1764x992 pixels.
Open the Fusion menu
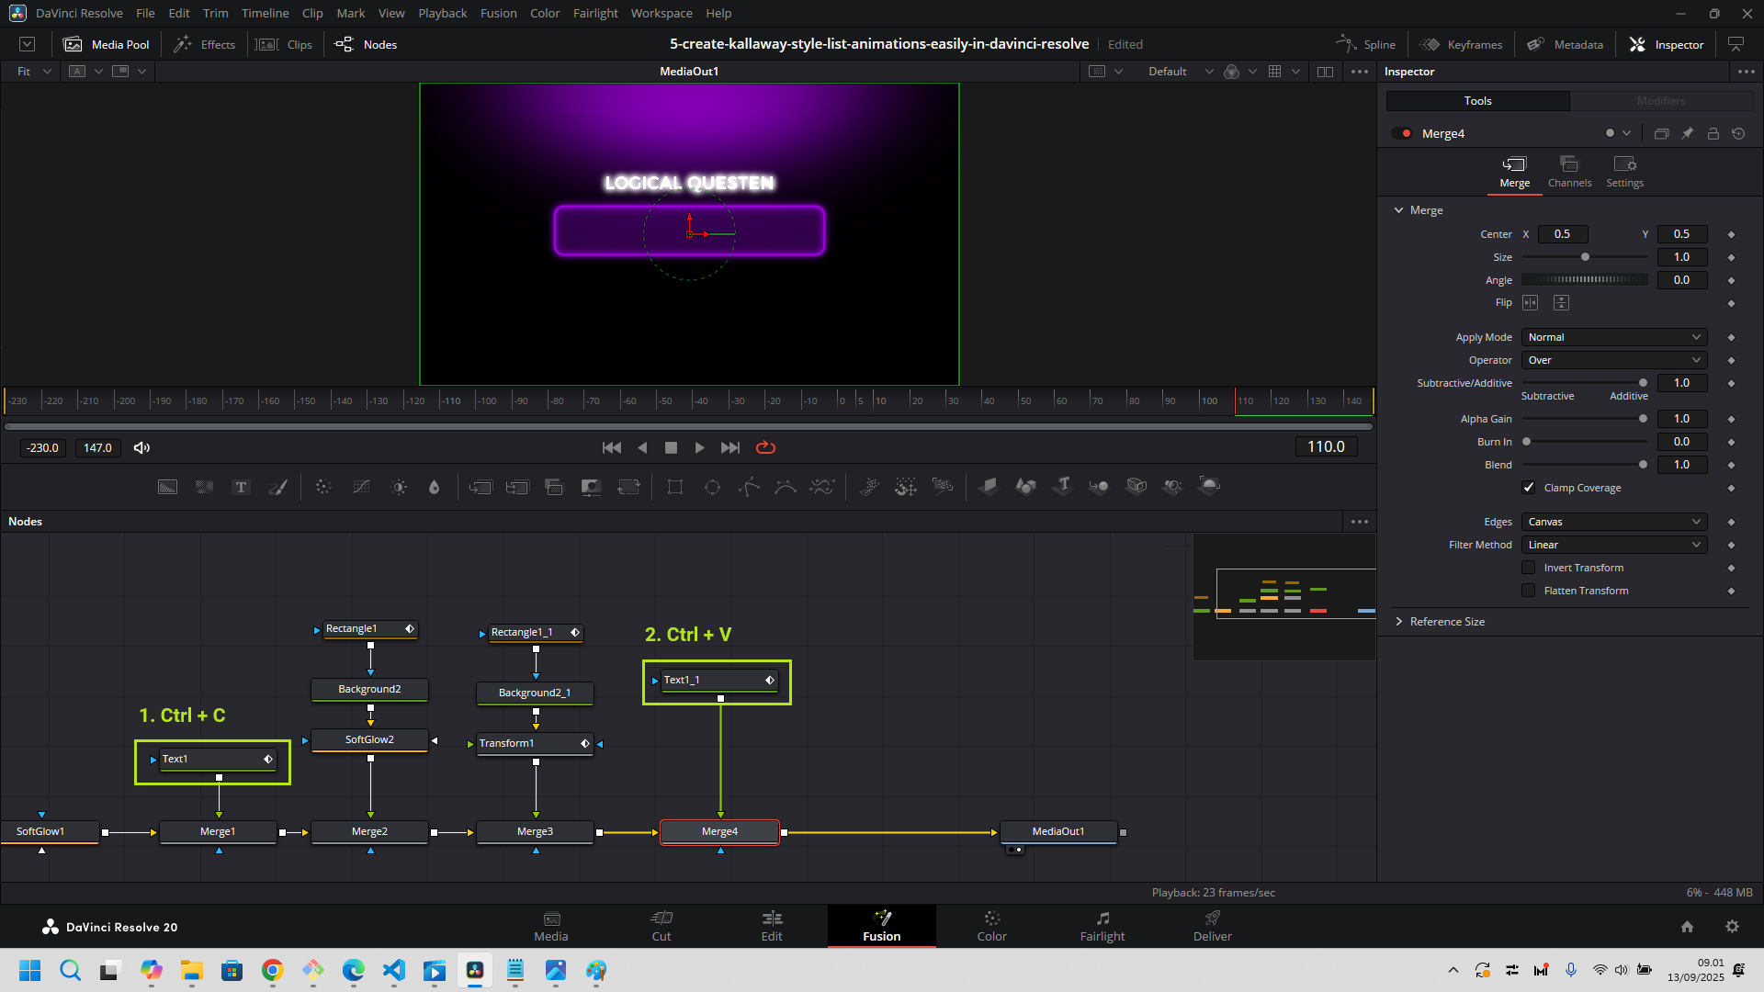pyautogui.click(x=498, y=13)
